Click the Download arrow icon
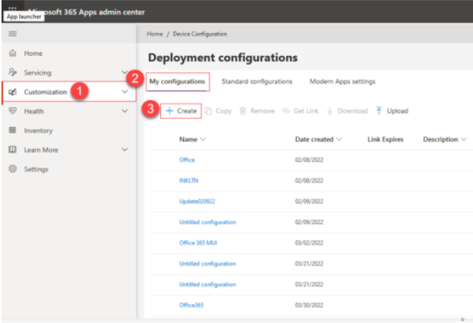The width and height of the screenshot is (473, 323). [x=330, y=111]
